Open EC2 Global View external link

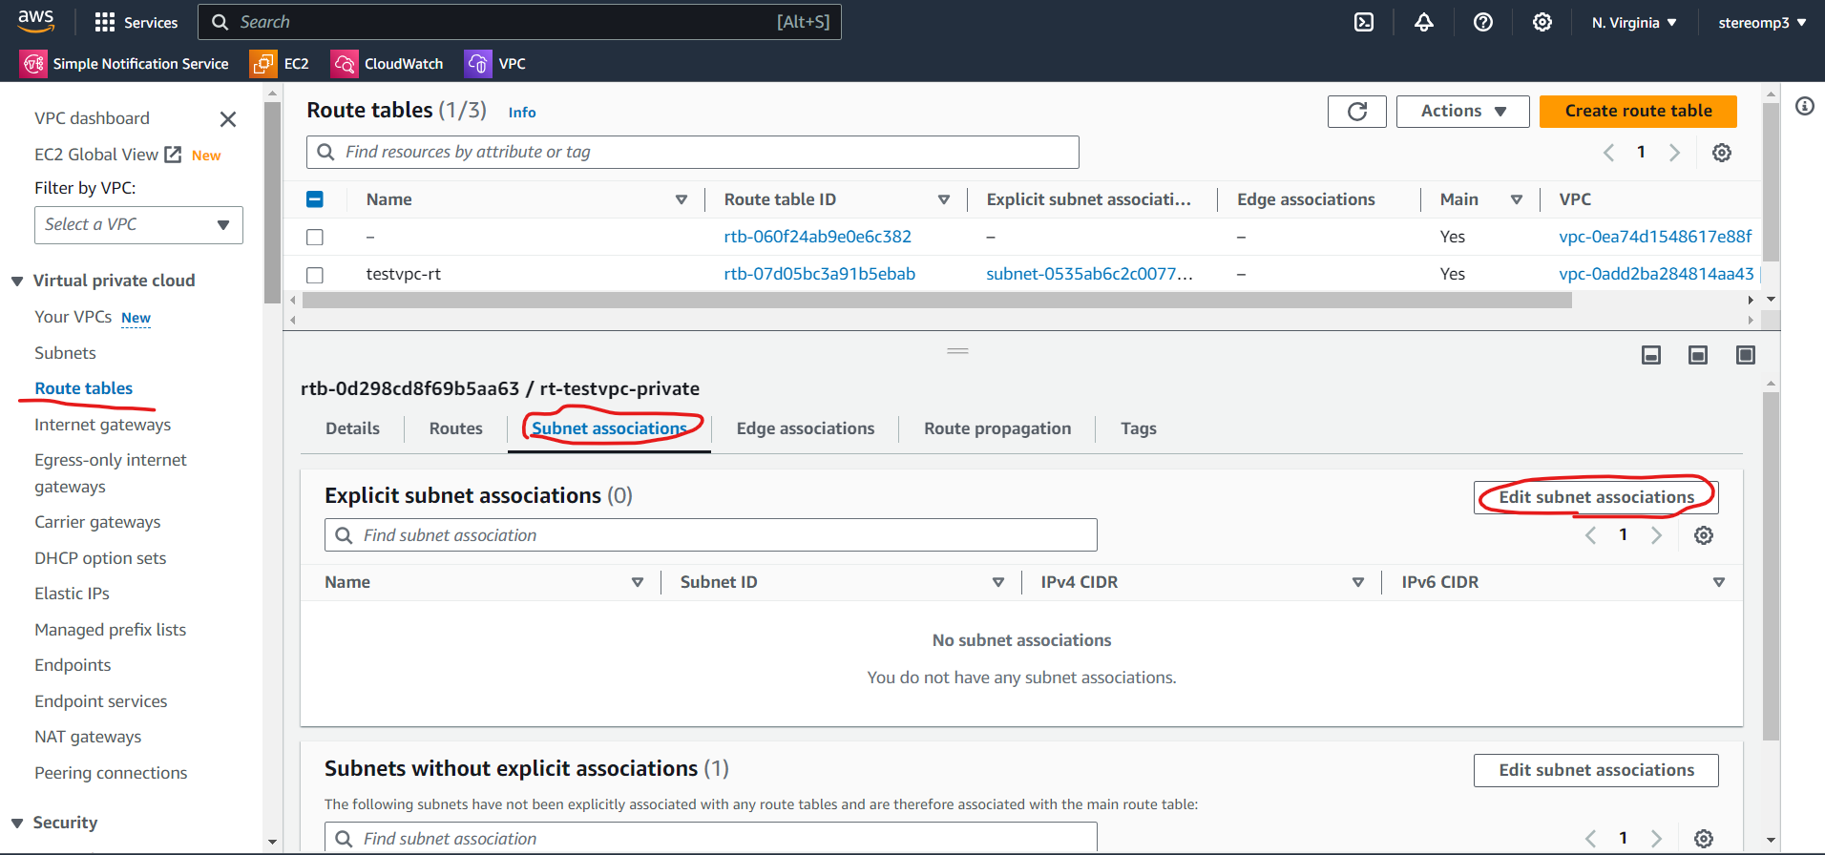pyautogui.click(x=173, y=155)
